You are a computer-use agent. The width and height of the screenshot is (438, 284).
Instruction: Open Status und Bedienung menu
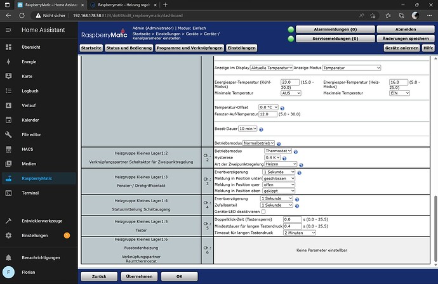point(129,48)
